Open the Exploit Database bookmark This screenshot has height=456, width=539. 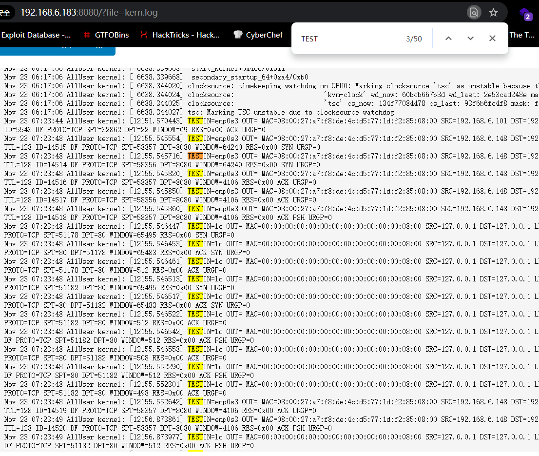[36, 35]
